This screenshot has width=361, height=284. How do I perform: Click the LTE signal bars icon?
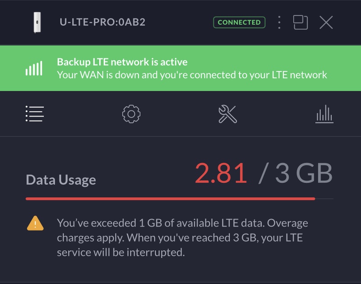pyautogui.click(x=34, y=69)
